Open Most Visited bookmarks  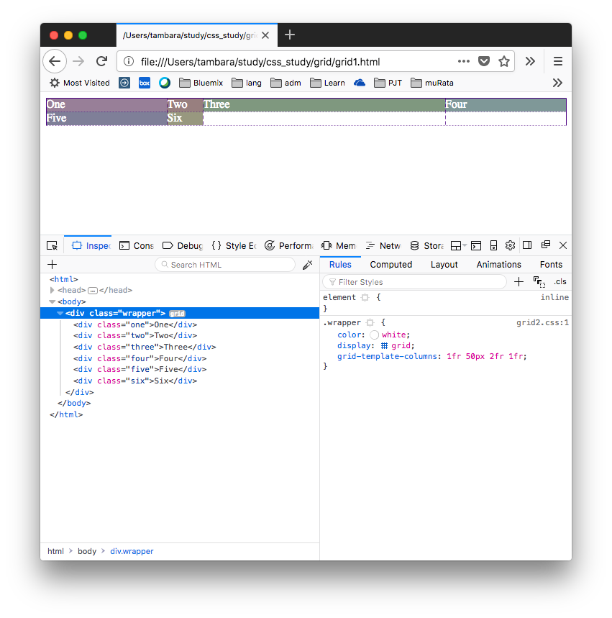pyautogui.click(x=80, y=83)
